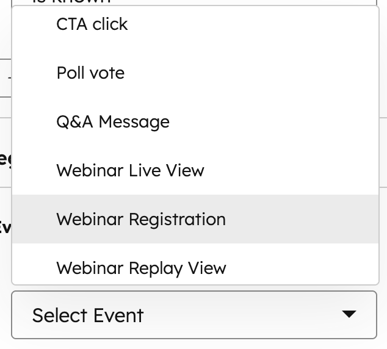This screenshot has height=349, width=387.
Task: Click the Select Event dropdown arrow
Action: pos(349,314)
